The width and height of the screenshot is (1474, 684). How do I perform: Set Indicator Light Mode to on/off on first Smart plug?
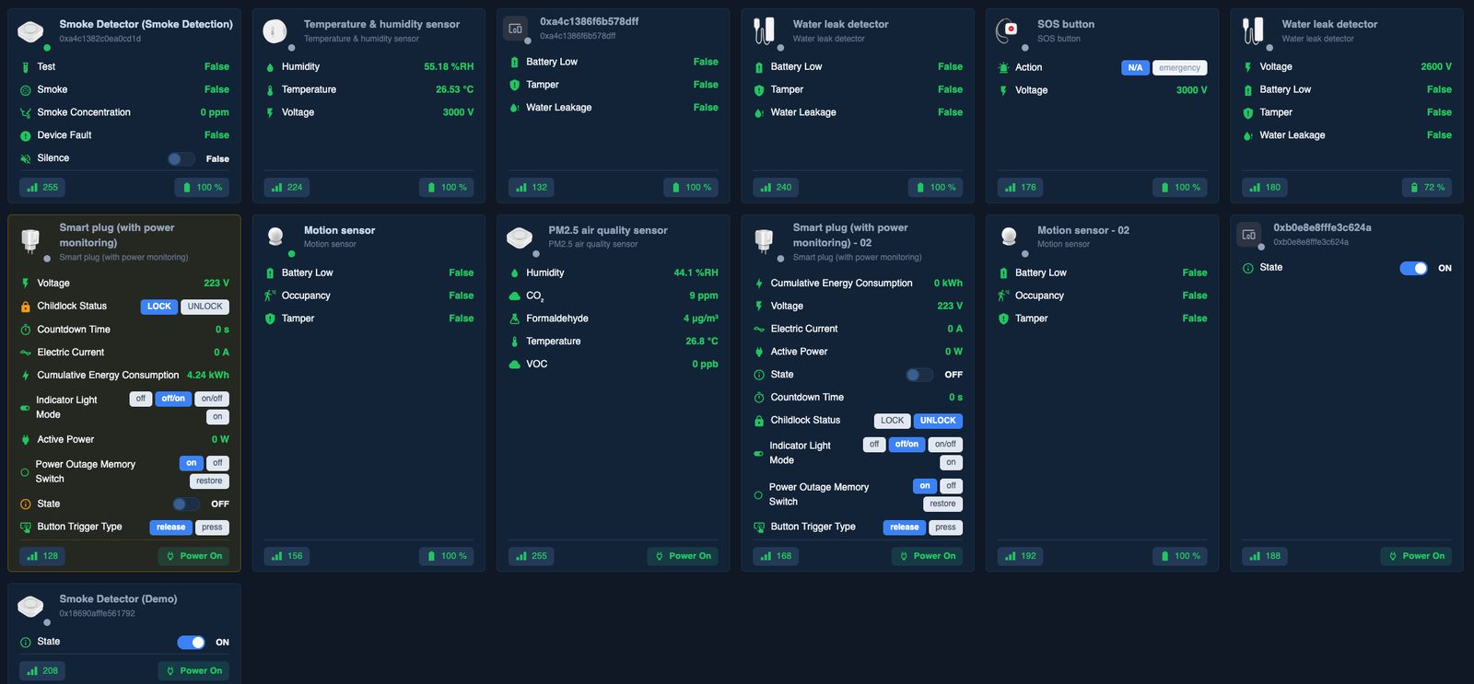point(212,399)
